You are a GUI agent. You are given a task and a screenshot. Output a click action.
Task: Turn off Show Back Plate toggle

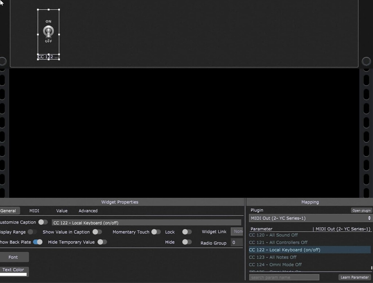[x=38, y=242]
